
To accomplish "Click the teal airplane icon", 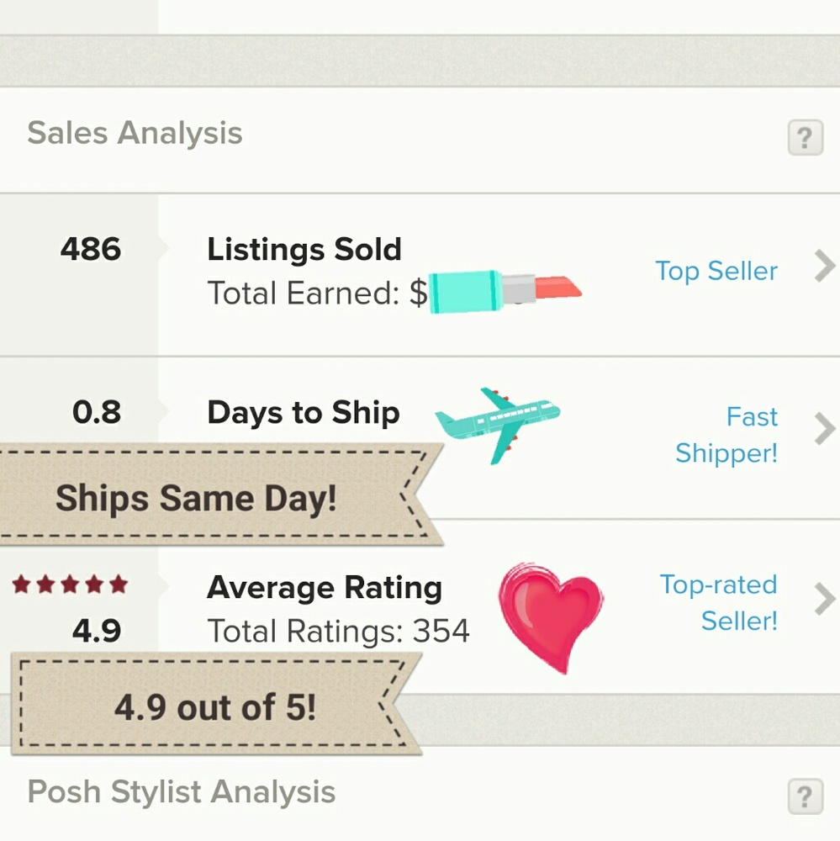I will [498, 422].
